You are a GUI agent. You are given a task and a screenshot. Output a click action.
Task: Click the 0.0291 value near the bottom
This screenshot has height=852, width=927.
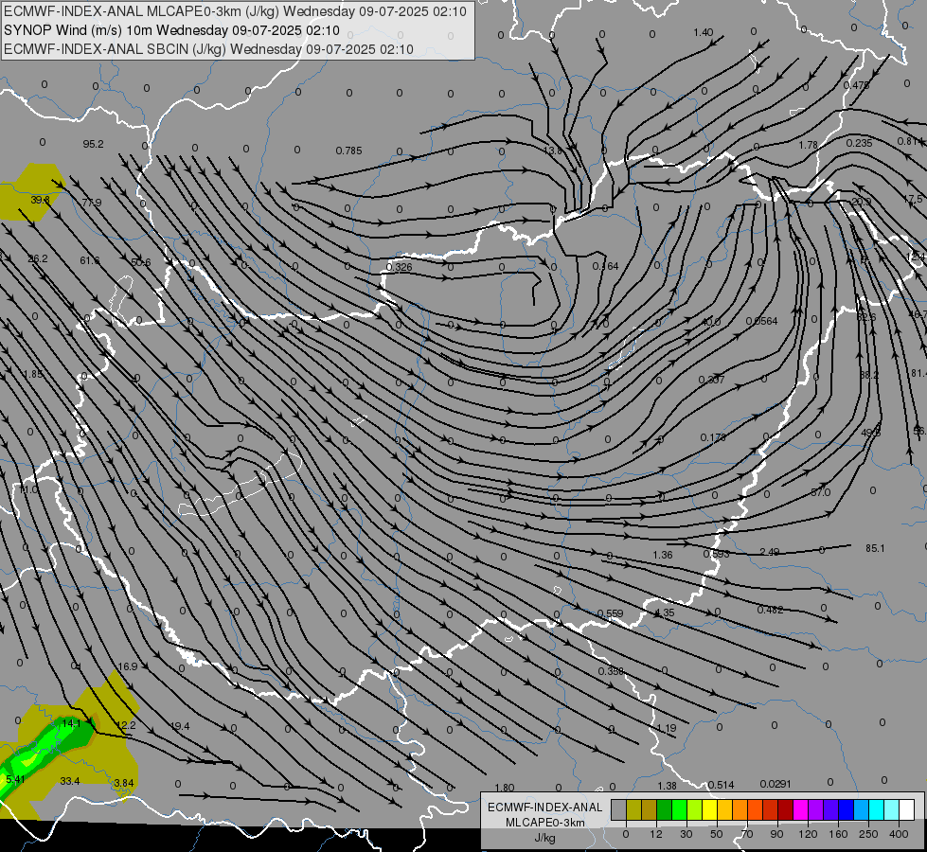(x=775, y=784)
